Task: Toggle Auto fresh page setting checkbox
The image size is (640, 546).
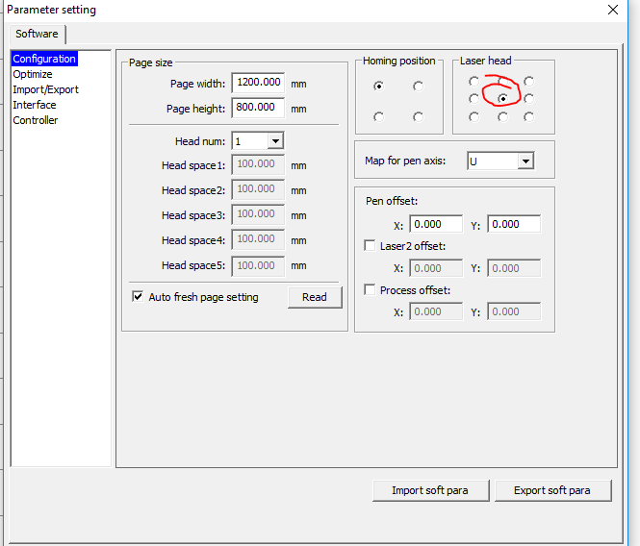Action: click(138, 297)
